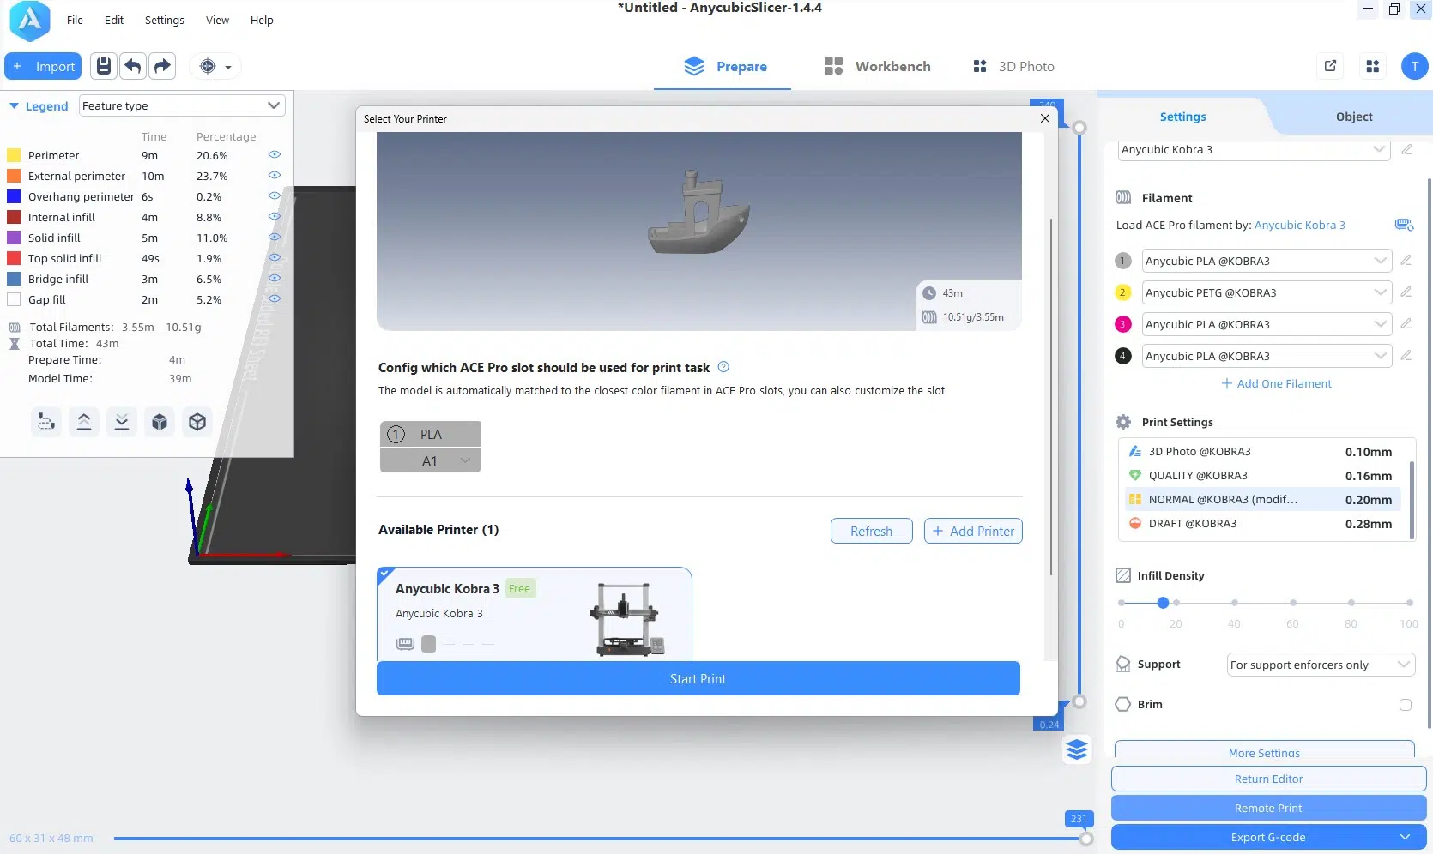Open the external link share icon

(1330, 66)
